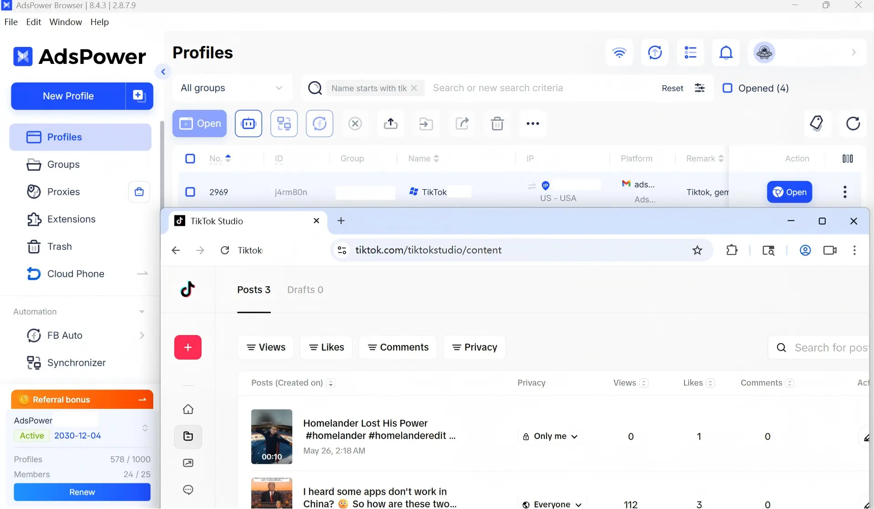The image size is (874, 509).
Task: Open the Views filter dropdown
Action: click(x=266, y=348)
